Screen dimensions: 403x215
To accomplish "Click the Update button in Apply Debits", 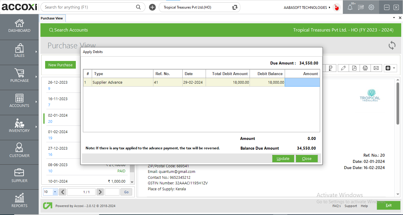I will tap(283, 158).
